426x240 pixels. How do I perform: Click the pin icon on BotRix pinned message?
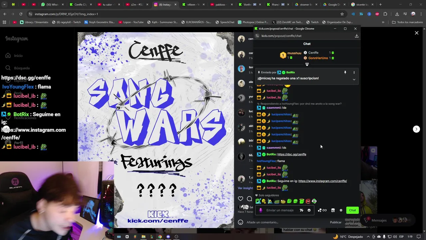(x=345, y=72)
